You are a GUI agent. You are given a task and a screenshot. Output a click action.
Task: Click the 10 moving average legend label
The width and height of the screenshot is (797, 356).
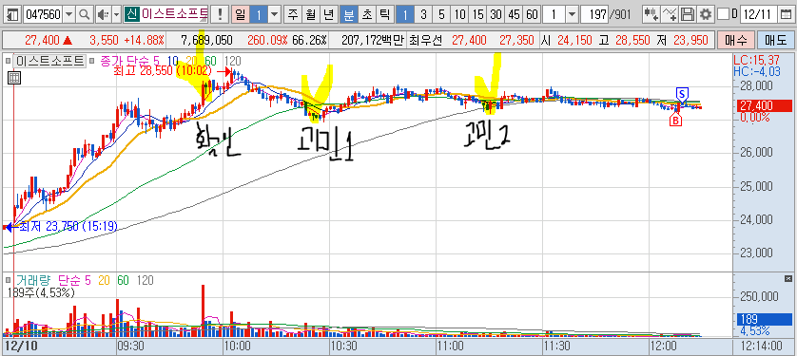pyautogui.click(x=172, y=62)
